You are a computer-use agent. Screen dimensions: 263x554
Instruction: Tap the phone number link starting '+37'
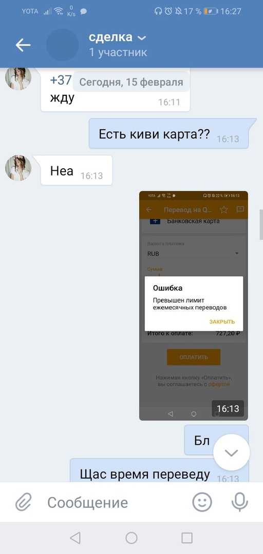coord(61,80)
